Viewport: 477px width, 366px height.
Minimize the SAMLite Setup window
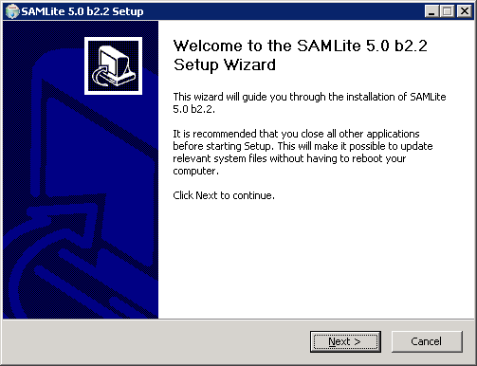click(x=431, y=11)
